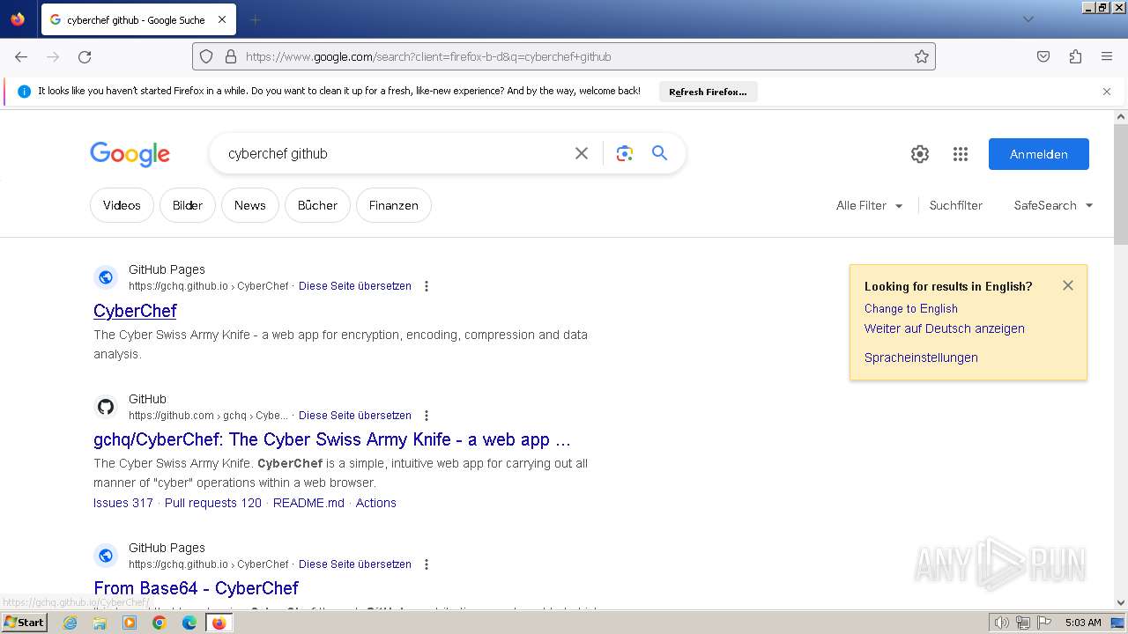Select the Bücher filter chip
This screenshot has width=1128, height=634.
click(x=317, y=205)
